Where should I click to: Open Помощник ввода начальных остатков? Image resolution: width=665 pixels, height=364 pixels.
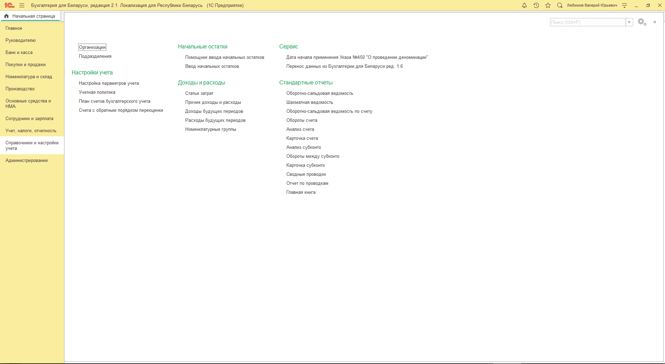pos(224,57)
